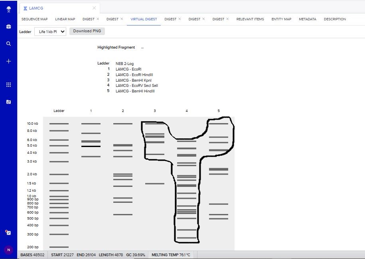Click the plus icon to create new
Image resolution: width=365 pixels, height=259 pixels.
coord(8,61)
